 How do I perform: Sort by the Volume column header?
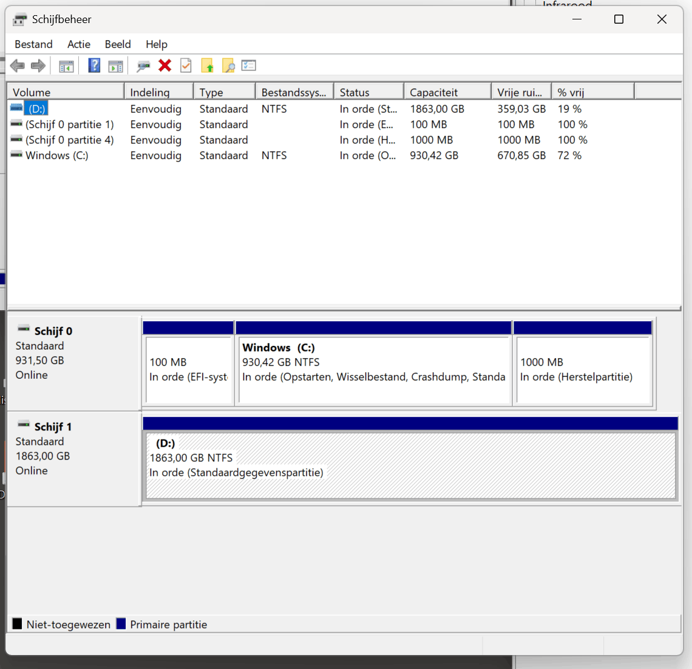[66, 92]
